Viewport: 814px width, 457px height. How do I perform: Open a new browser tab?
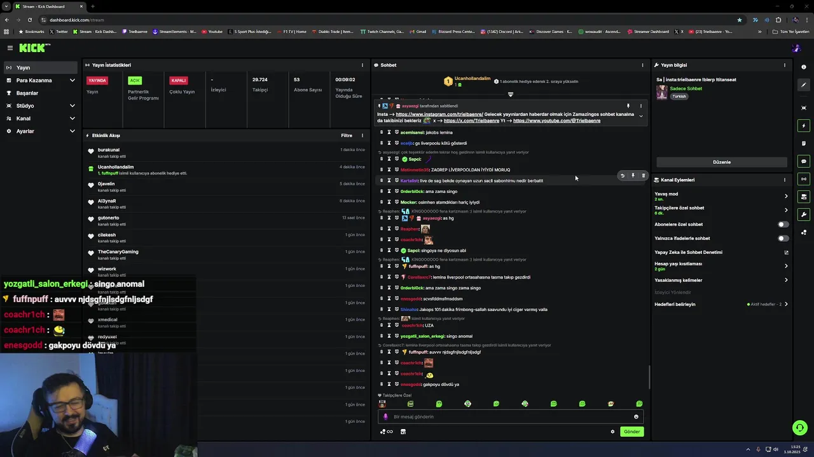tap(93, 6)
